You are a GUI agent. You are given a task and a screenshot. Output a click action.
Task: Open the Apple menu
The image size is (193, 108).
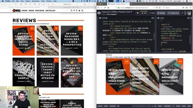pos(3,1)
